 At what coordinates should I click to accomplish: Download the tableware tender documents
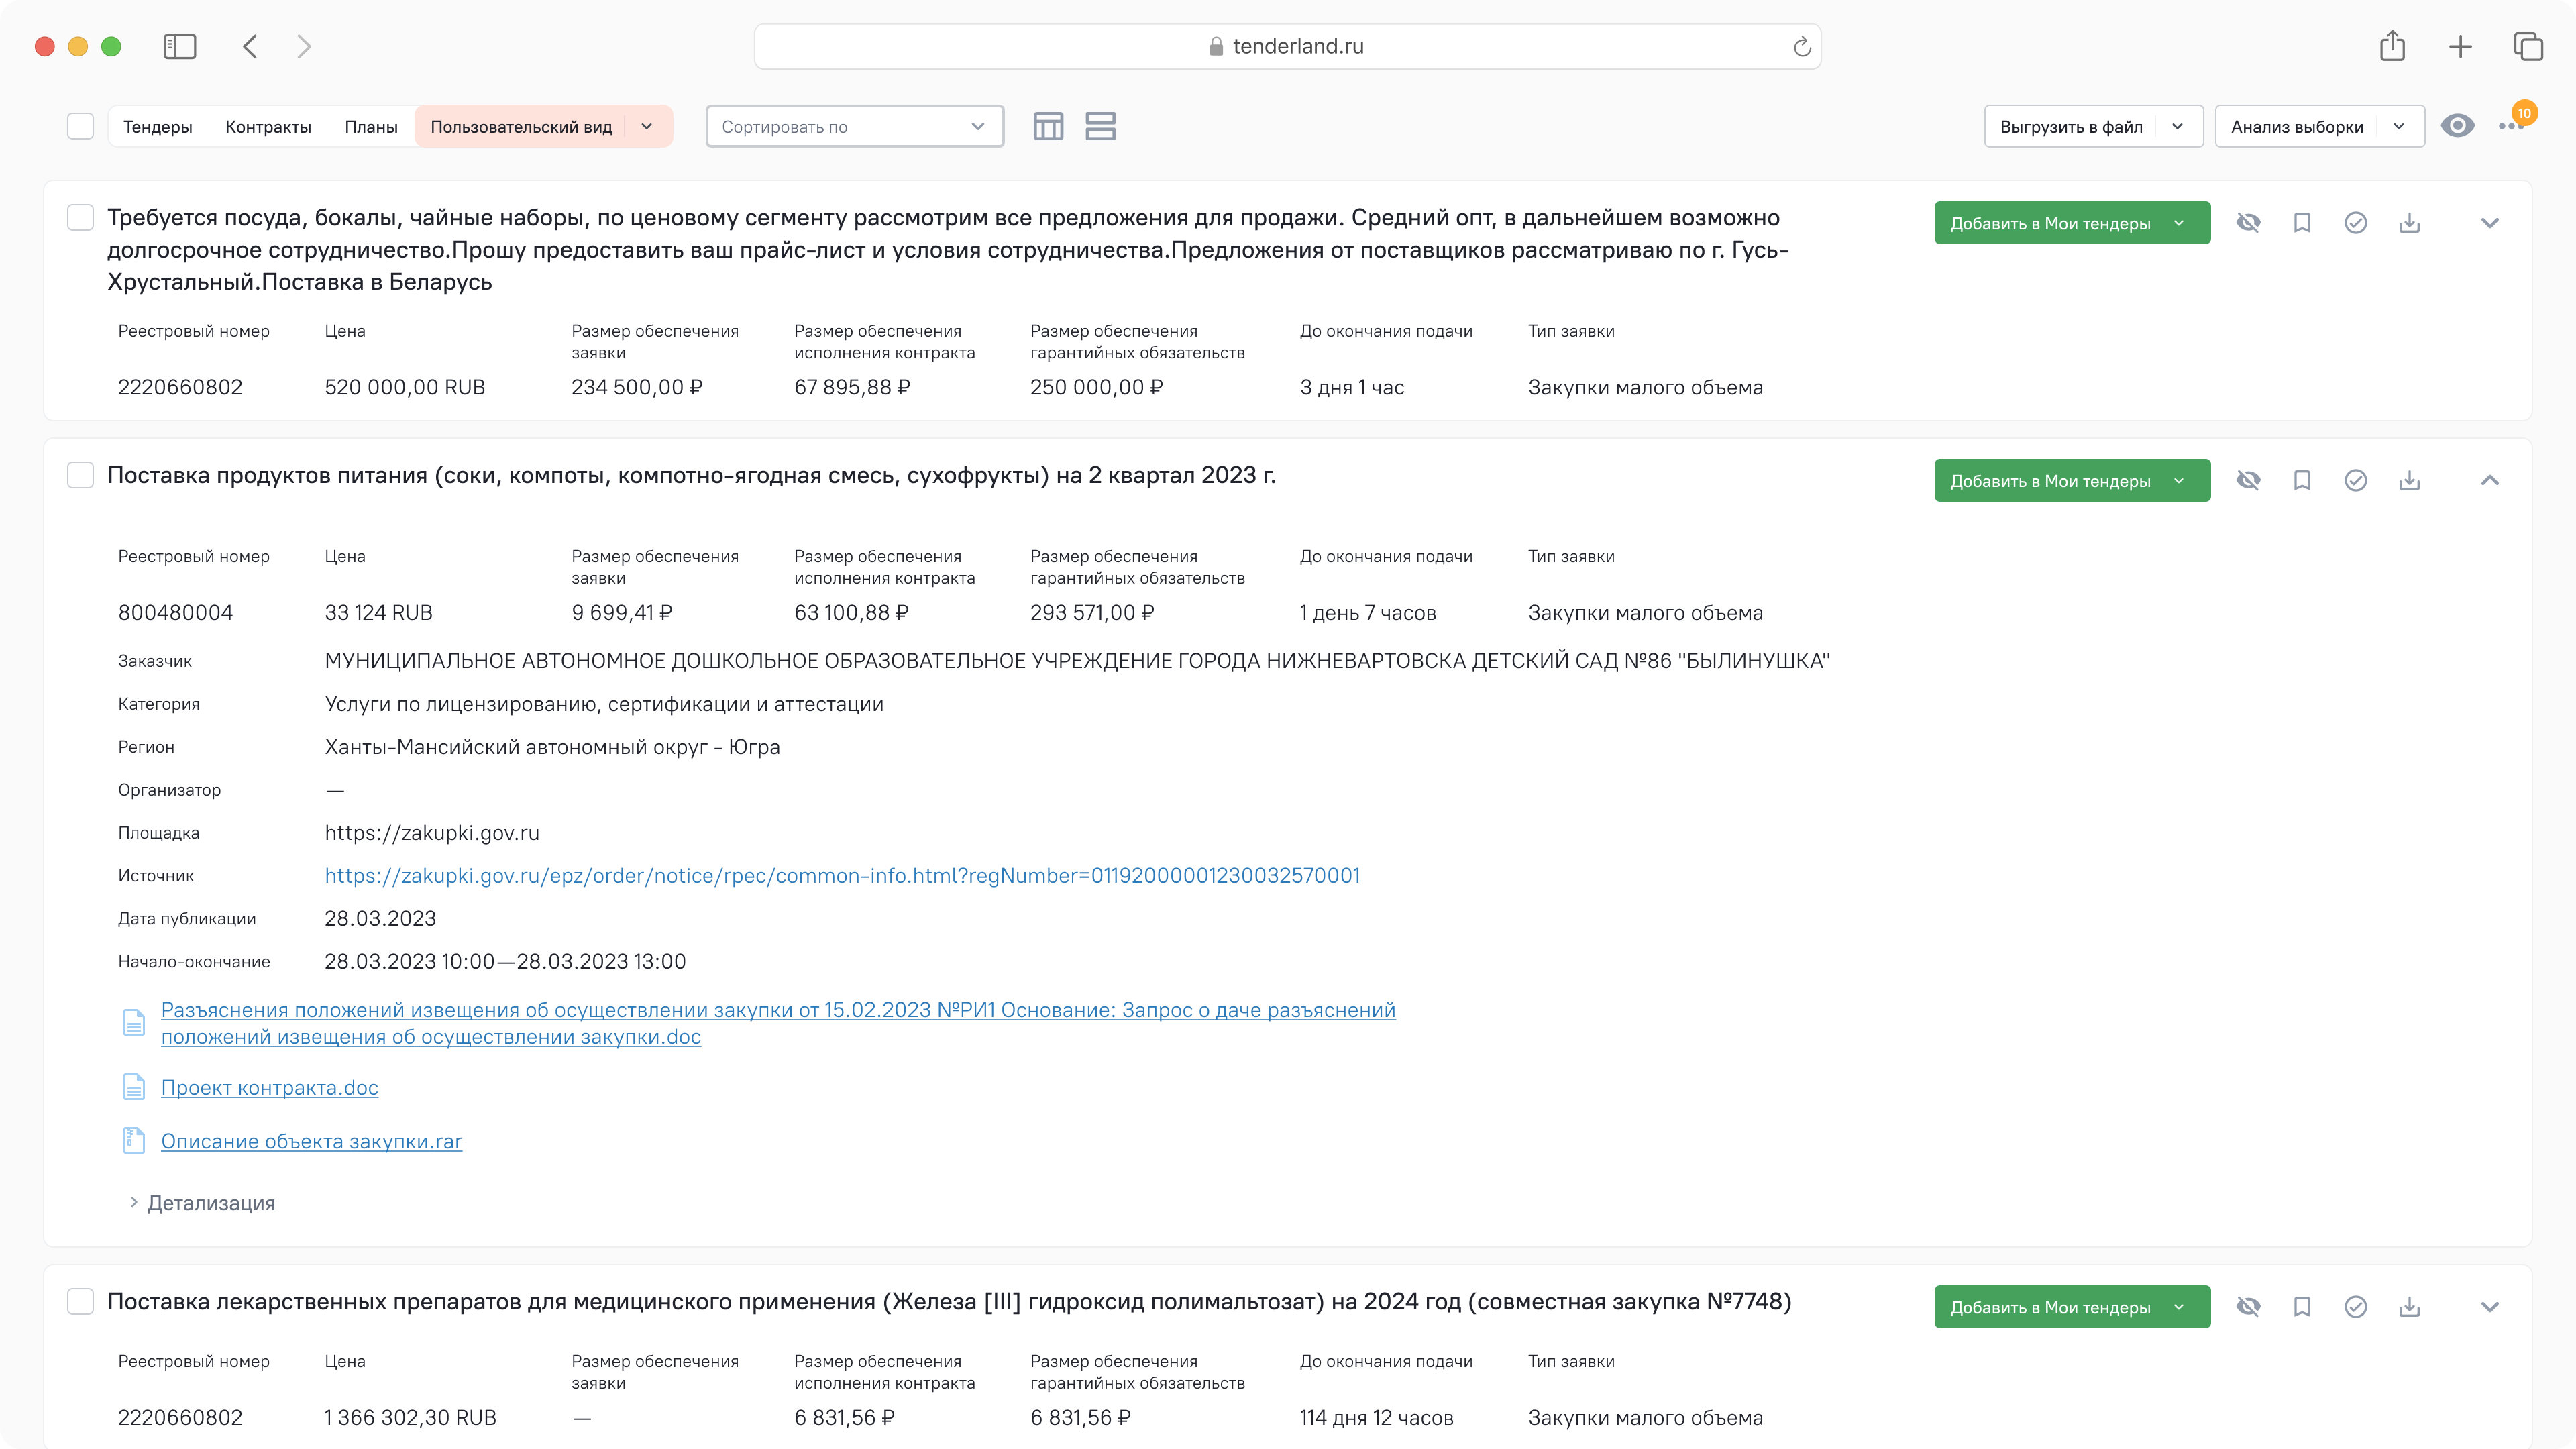2409,223
